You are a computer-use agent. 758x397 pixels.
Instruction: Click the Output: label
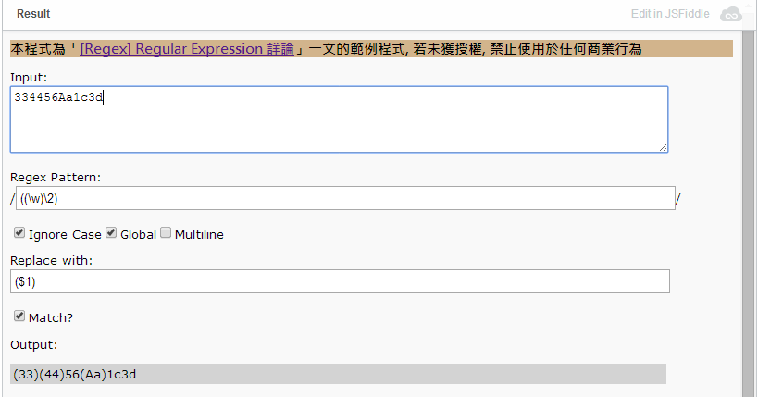click(34, 345)
